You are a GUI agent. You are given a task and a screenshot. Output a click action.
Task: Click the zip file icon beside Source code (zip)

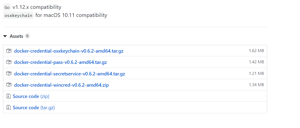point(8,96)
